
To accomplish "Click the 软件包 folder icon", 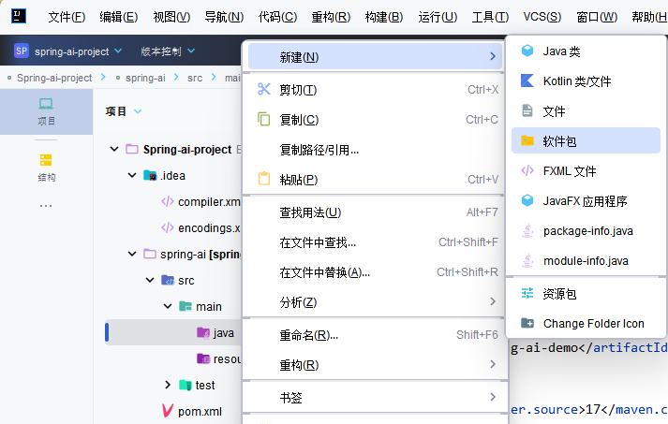I will 527,140.
